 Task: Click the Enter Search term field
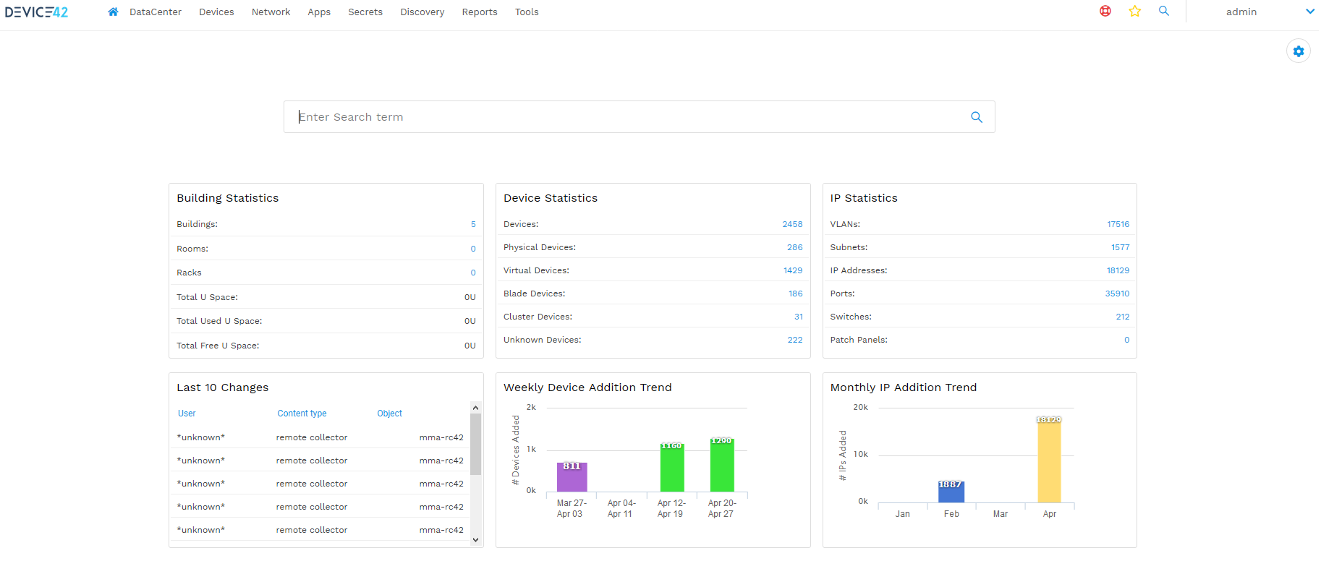(629, 117)
